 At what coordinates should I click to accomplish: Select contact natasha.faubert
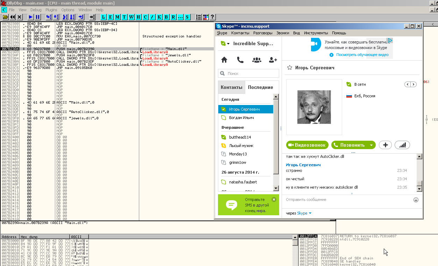coord(246,182)
